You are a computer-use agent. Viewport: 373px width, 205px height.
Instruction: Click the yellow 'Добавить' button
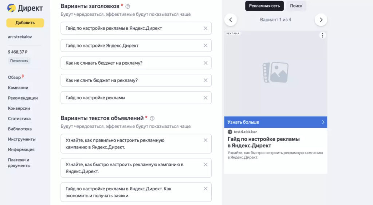click(25, 23)
